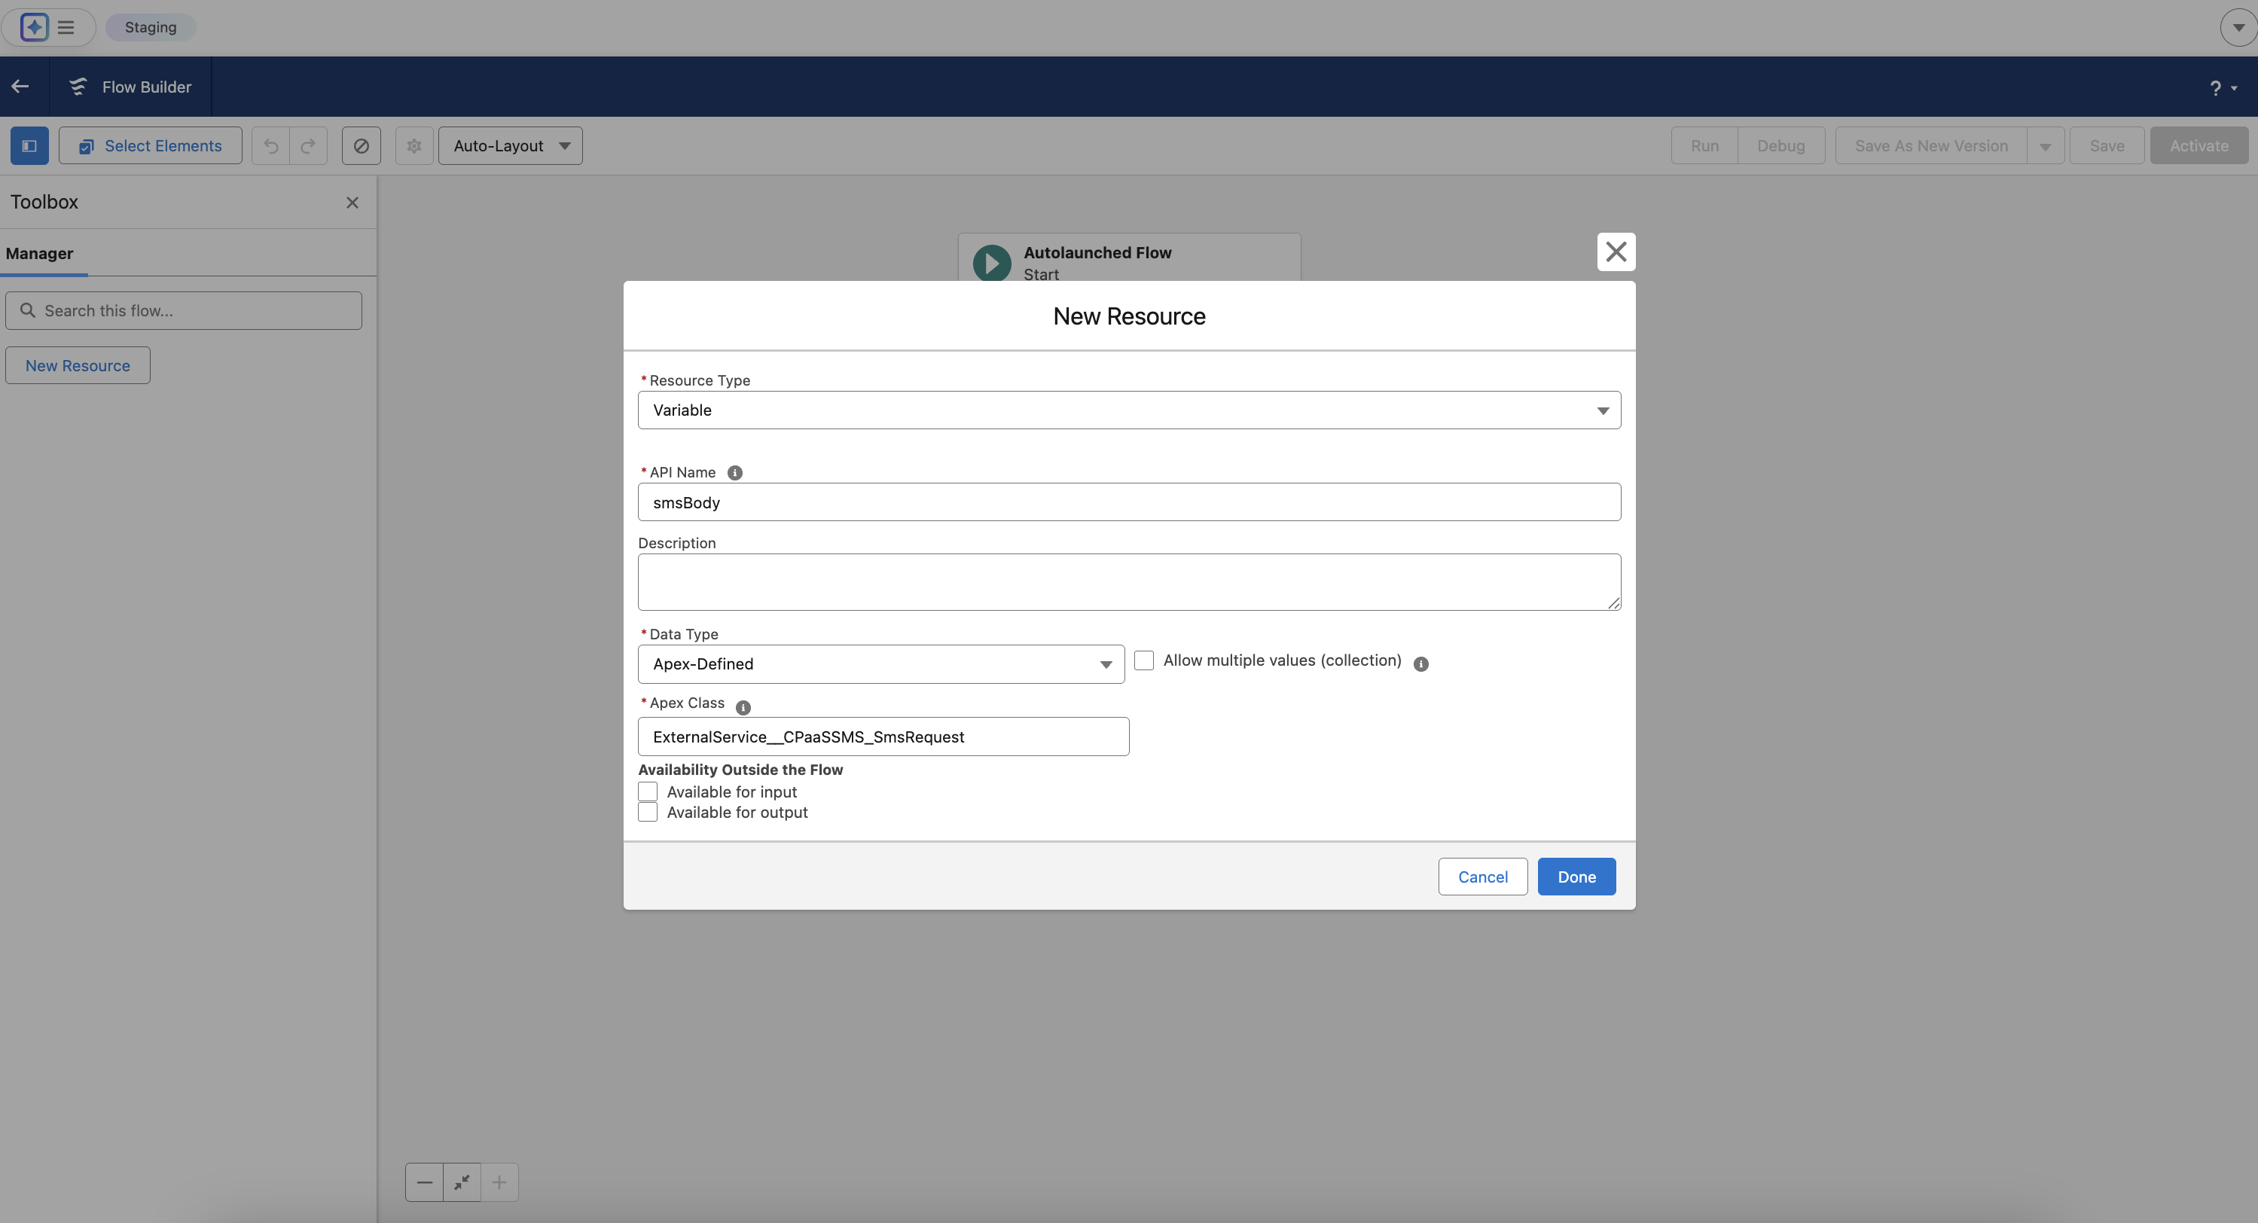Viewport: 2258px width, 1223px height.
Task: Open the app navigation hamburger menu
Action: [66, 27]
